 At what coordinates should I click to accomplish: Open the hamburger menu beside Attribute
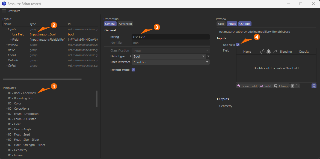click(x=4, y=11)
